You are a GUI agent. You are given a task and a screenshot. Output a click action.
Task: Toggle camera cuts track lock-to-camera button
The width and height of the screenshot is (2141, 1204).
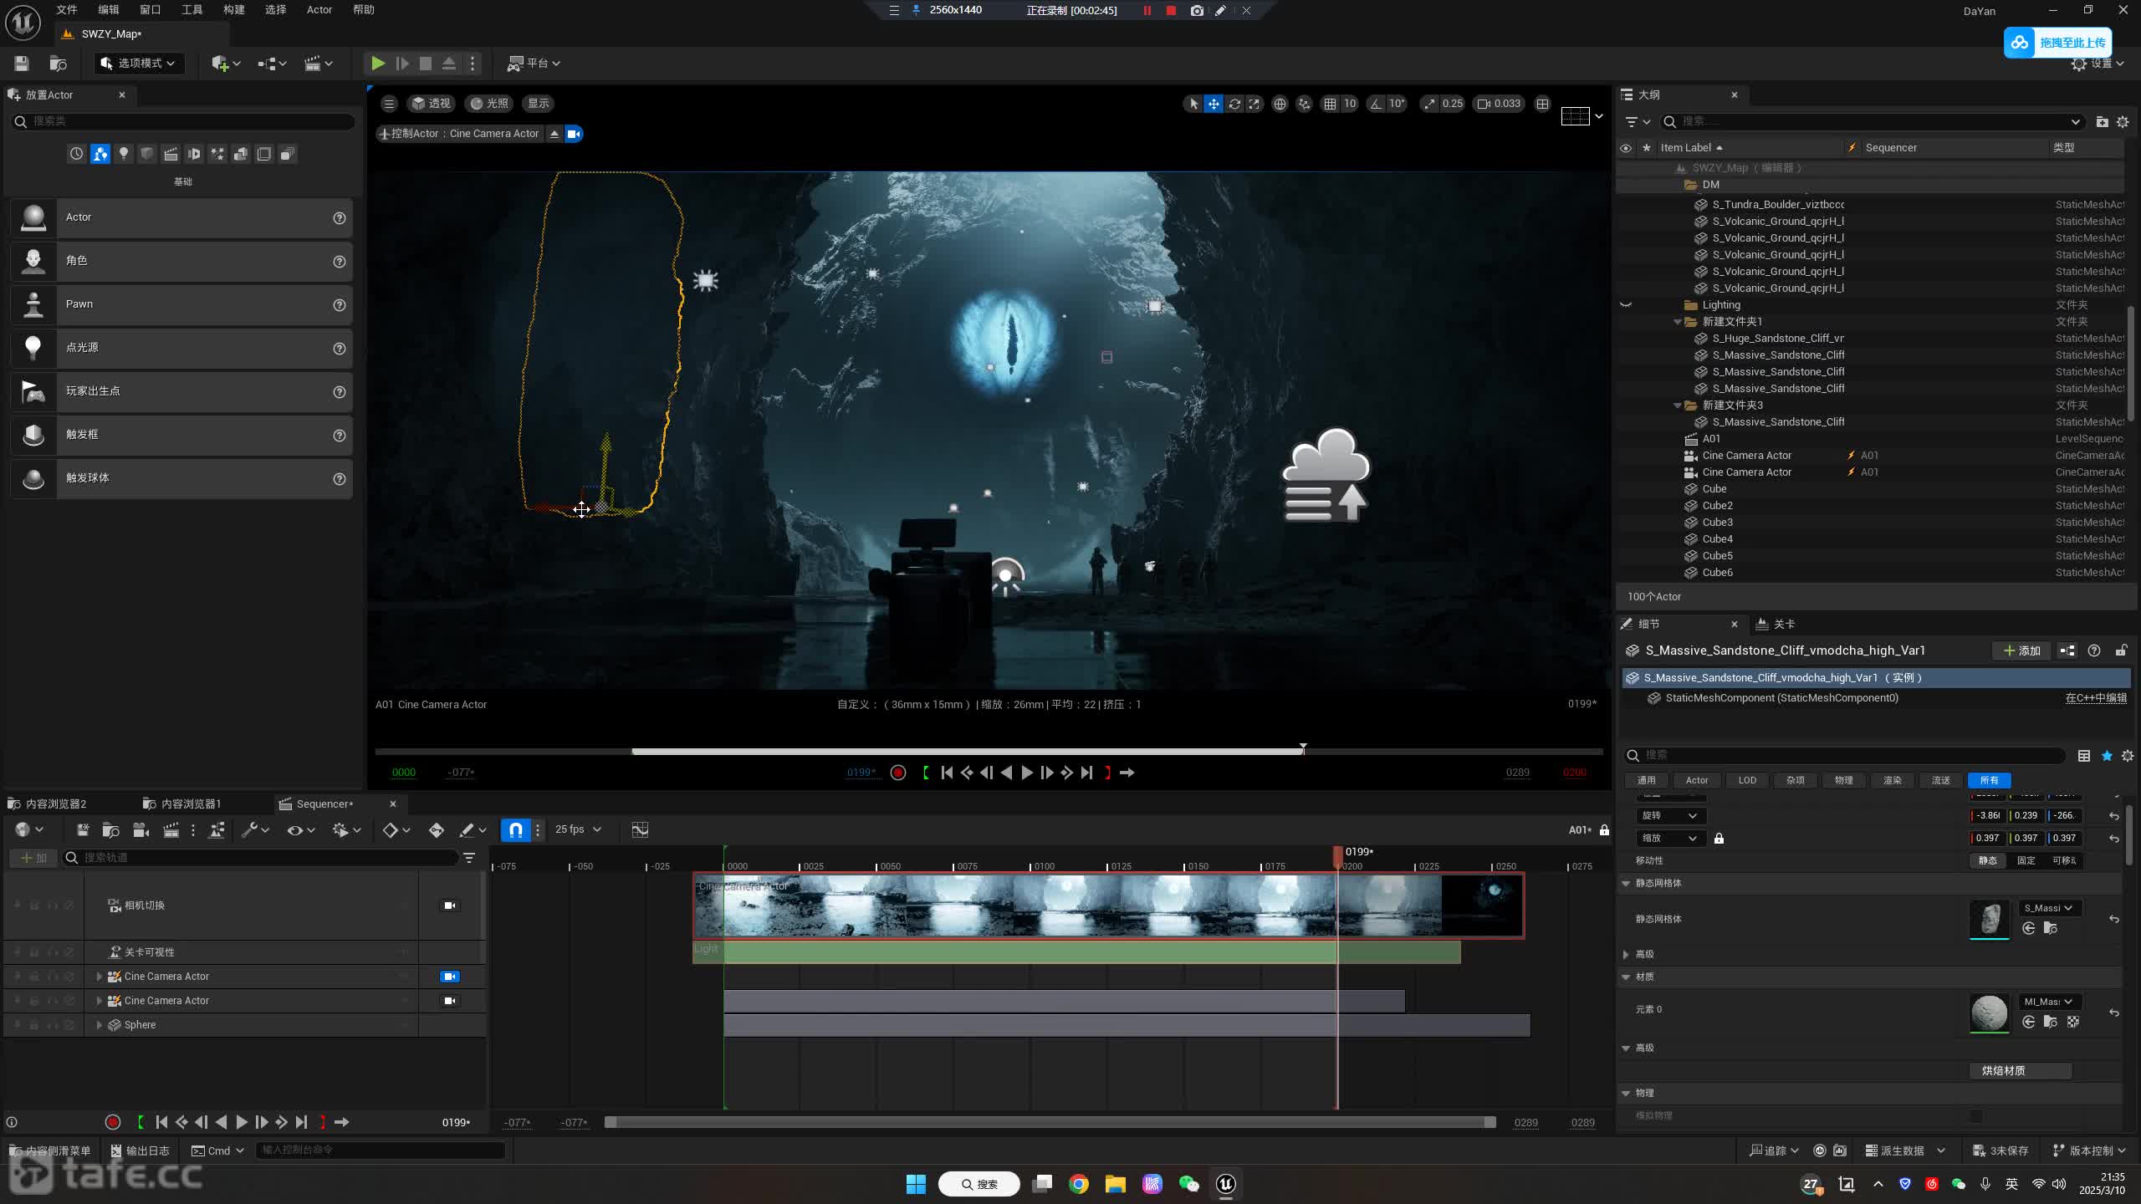(x=450, y=906)
